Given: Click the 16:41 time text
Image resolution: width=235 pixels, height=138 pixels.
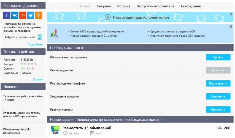Looking at the screenshot, I should pos(99,133).
